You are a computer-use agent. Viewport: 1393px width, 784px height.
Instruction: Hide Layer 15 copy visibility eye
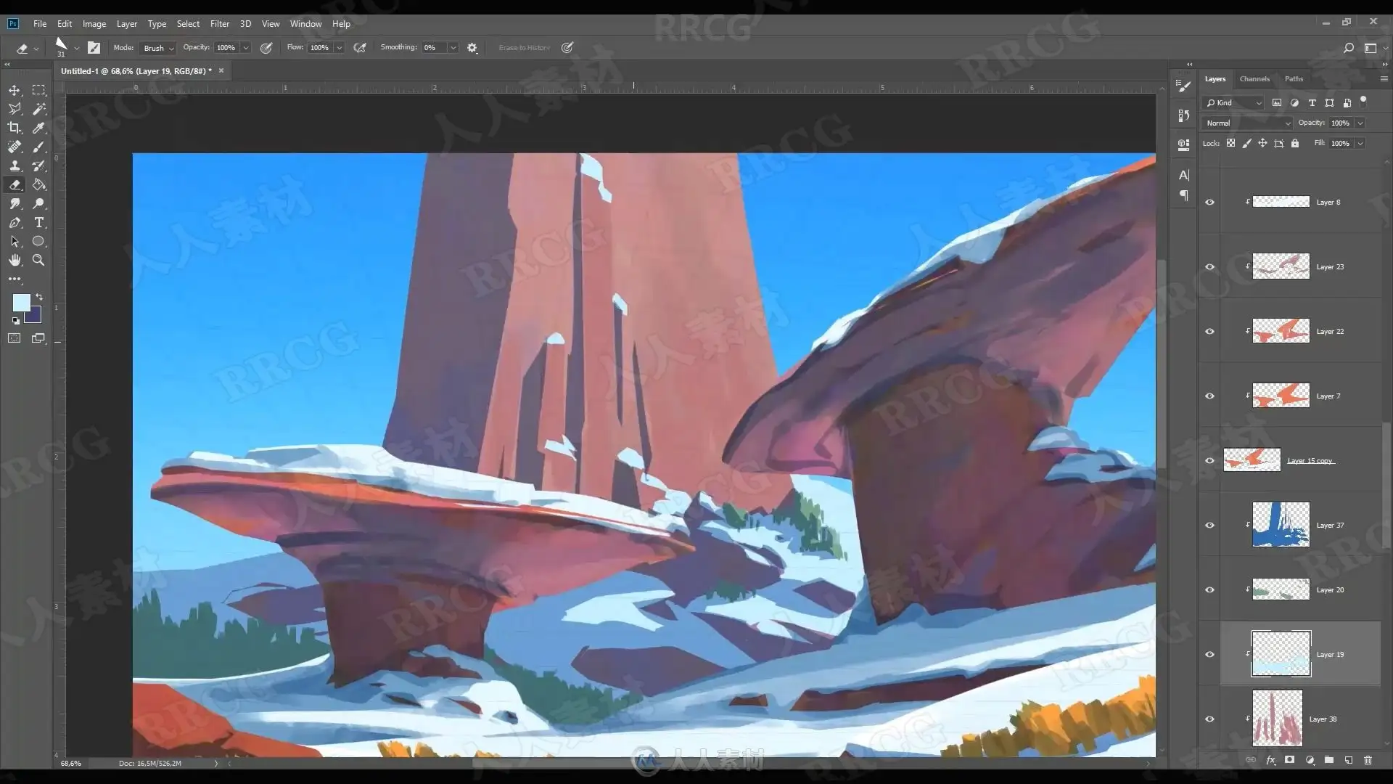(1209, 460)
